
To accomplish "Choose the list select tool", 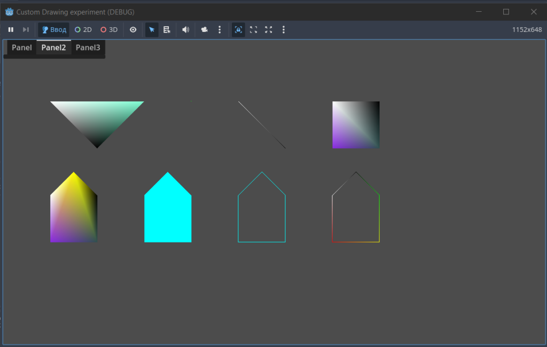I will 167,30.
